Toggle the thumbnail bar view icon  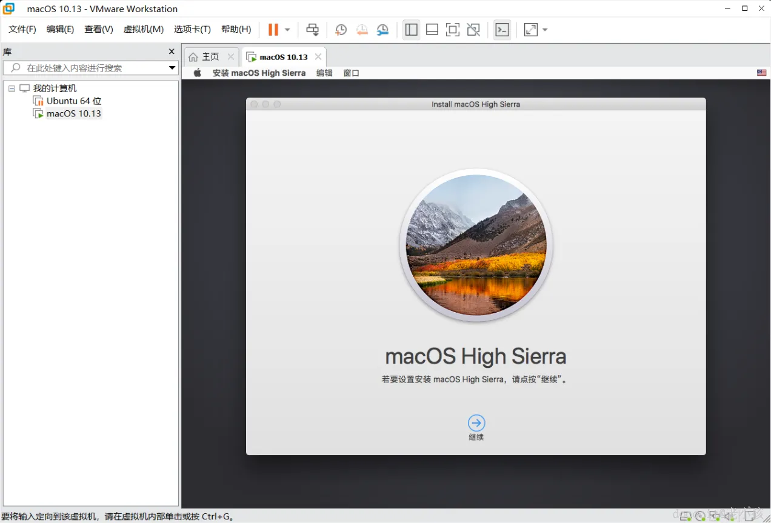click(x=432, y=30)
